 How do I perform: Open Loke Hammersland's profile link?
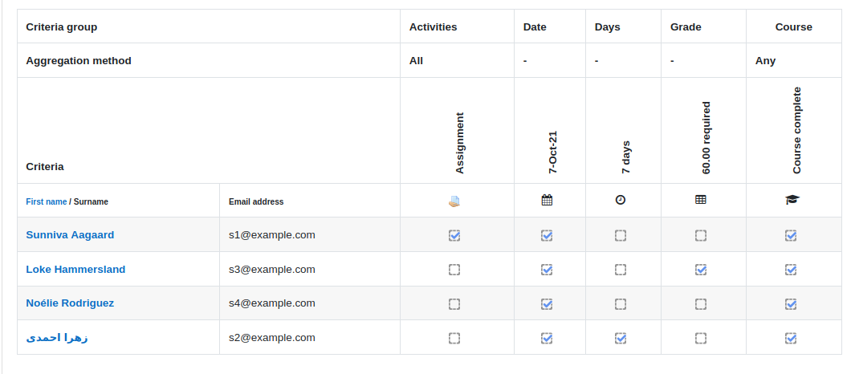tap(75, 269)
